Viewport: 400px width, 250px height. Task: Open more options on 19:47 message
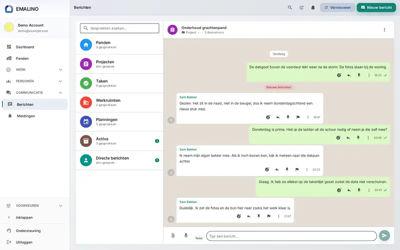(x=308, y=117)
